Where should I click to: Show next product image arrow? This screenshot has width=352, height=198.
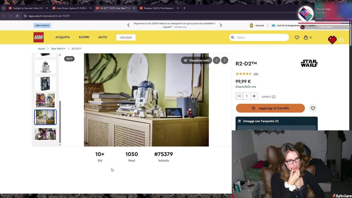tap(224, 60)
